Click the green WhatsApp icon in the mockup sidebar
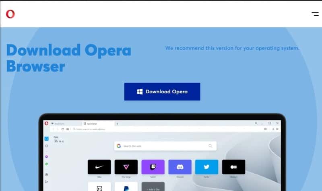The width and height of the screenshot is (322, 191). click(x=47, y=164)
